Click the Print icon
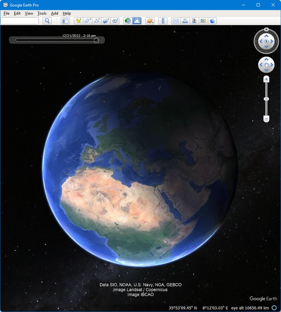This screenshot has width=281, height=312. click(185, 21)
